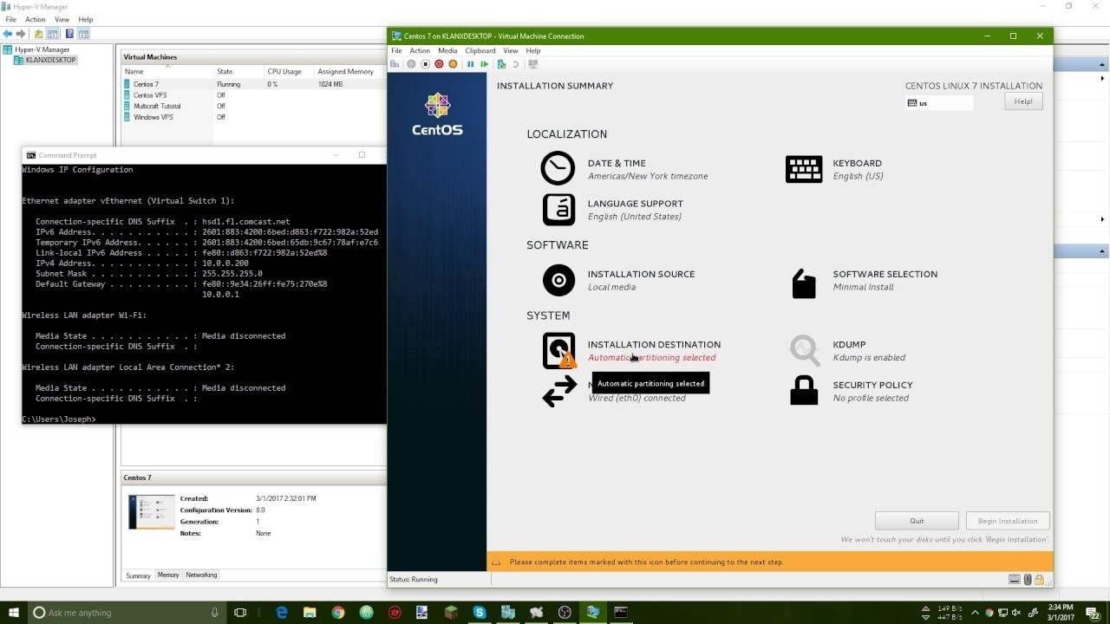Switch to the Networking tab

201,575
